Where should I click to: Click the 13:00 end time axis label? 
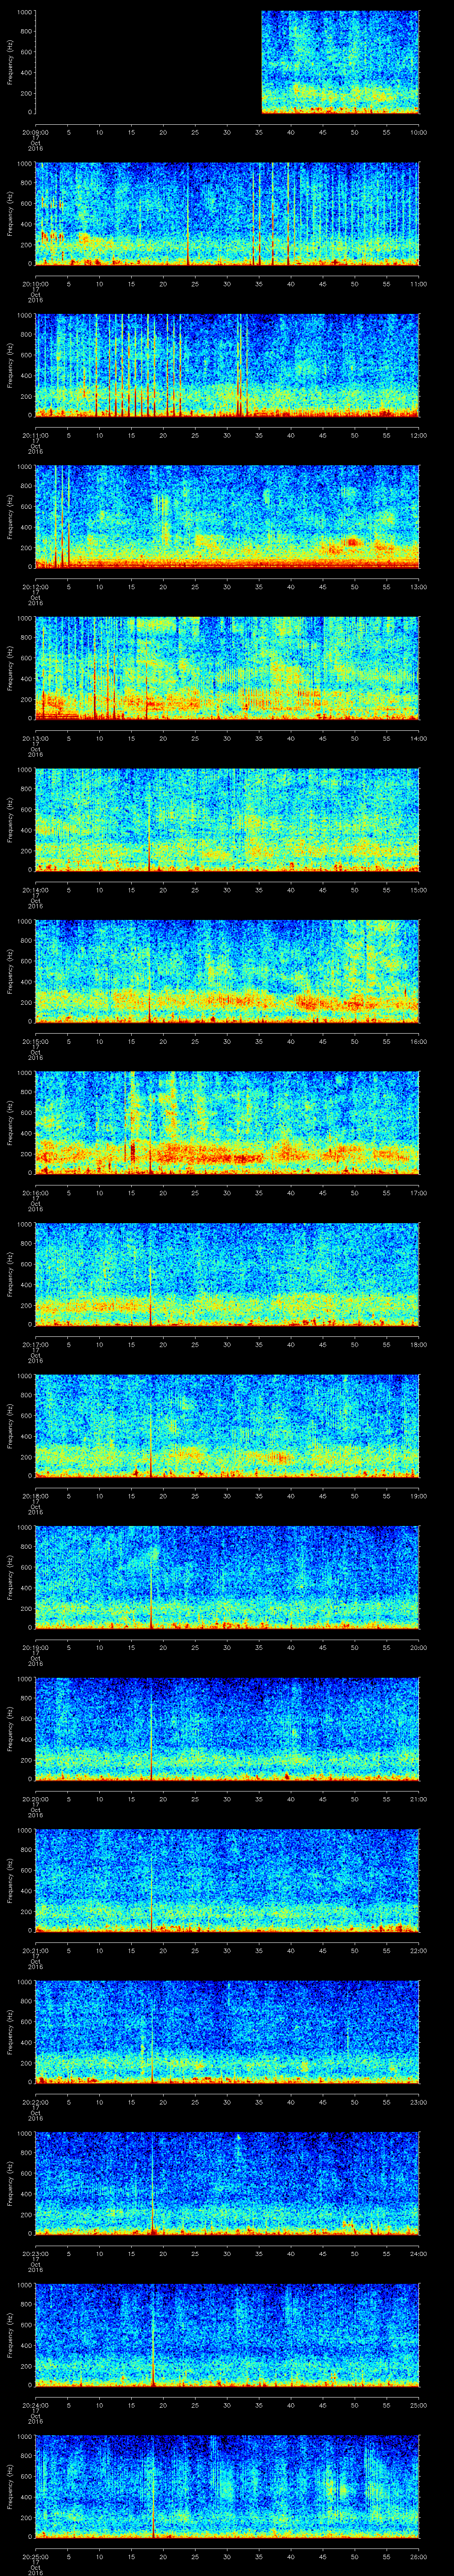click(418, 586)
